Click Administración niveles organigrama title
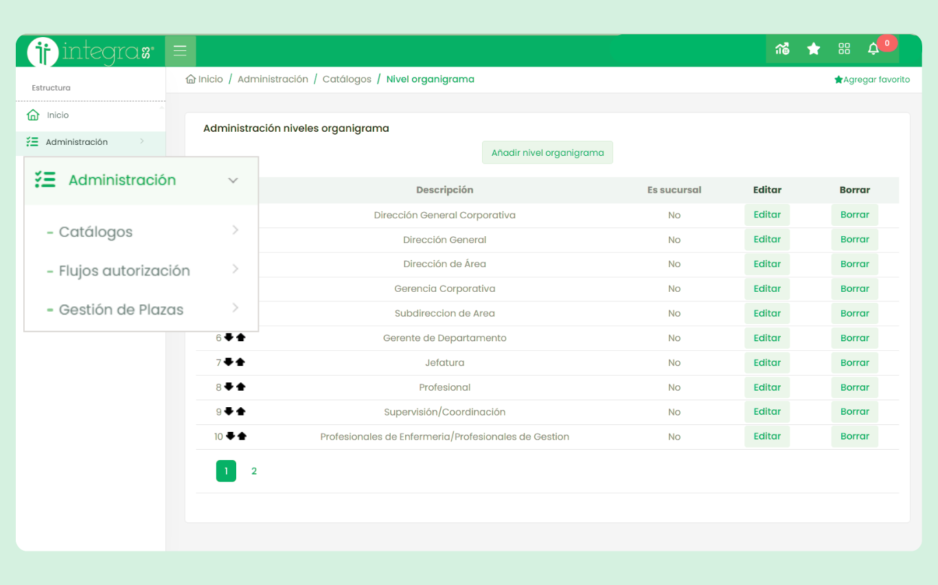938x585 pixels. [x=296, y=128]
